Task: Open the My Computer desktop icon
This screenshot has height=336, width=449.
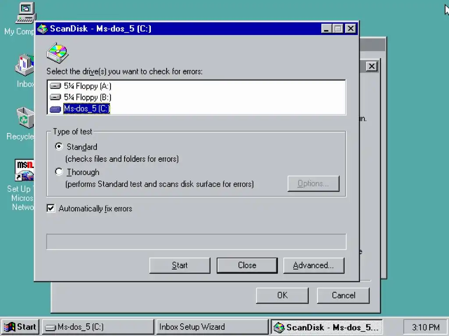Action: point(25,13)
